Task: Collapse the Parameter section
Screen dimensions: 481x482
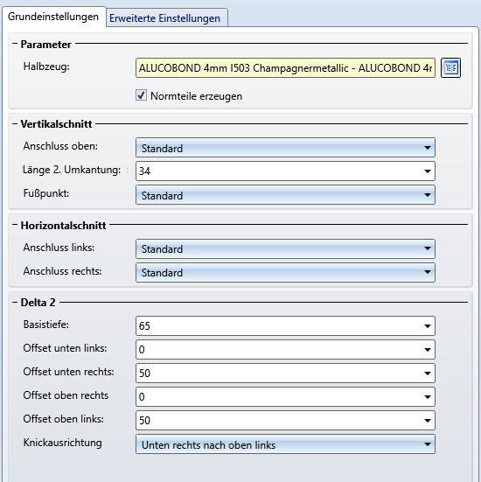Action: pyautogui.click(x=15, y=44)
